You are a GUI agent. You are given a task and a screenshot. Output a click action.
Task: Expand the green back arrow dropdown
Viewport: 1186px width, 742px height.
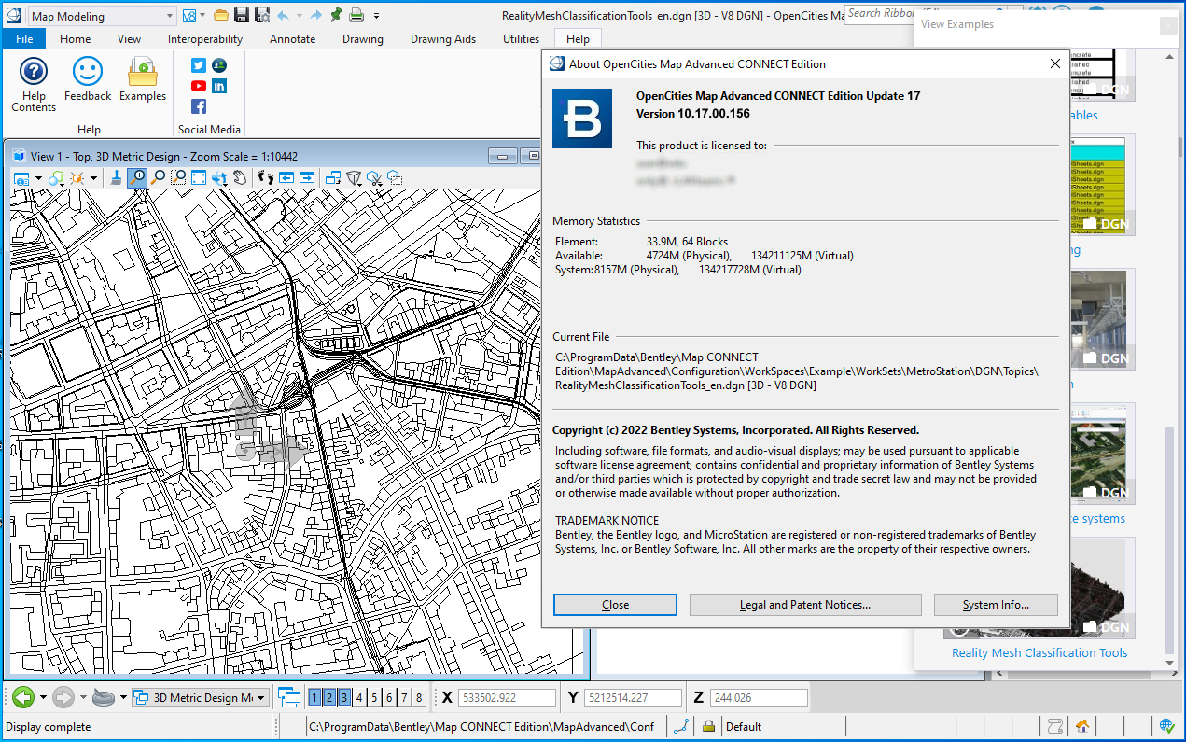43,697
